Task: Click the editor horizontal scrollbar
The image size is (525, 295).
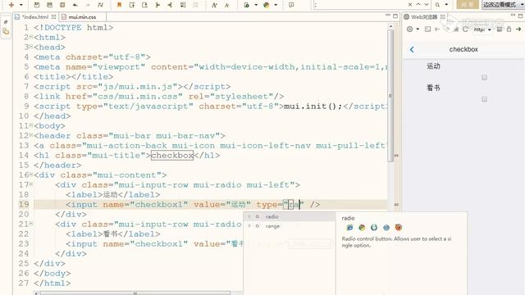Action: [135, 293]
